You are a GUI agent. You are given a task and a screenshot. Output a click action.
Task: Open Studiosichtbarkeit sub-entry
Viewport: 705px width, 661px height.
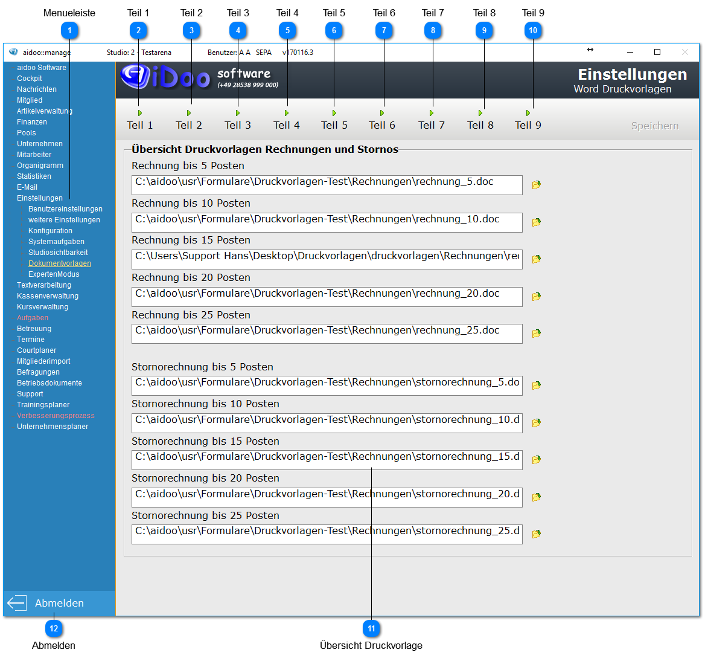(x=58, y=253)
